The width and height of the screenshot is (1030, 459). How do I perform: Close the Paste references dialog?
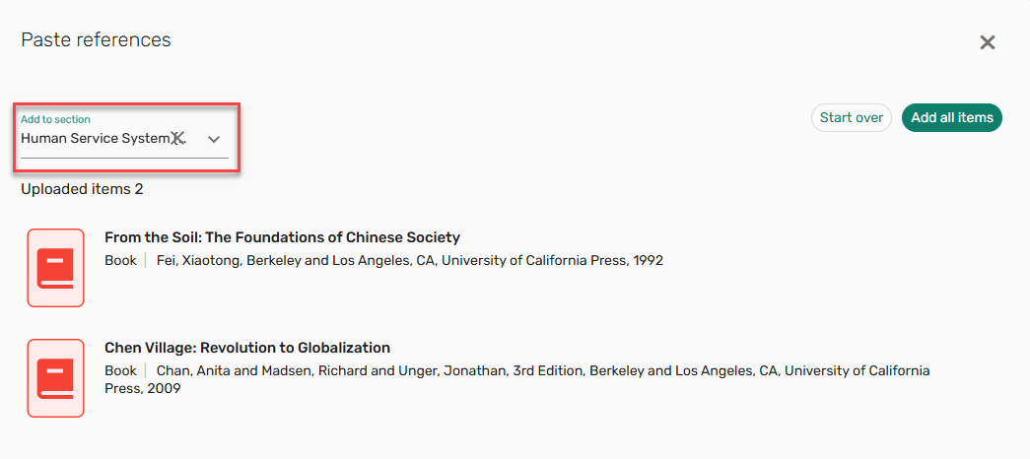(x=987, y=42)
